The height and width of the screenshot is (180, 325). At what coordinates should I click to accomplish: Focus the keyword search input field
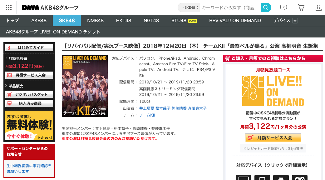[x=230, y=8]
